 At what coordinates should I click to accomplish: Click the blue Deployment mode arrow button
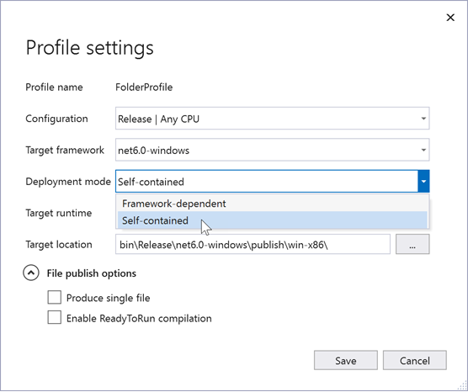point(423,182)
